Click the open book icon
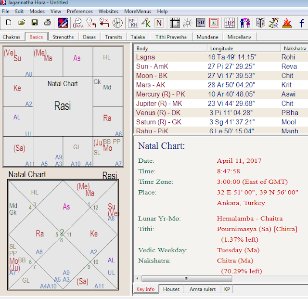This screenshot has width=308, height=299. [260, 23]
